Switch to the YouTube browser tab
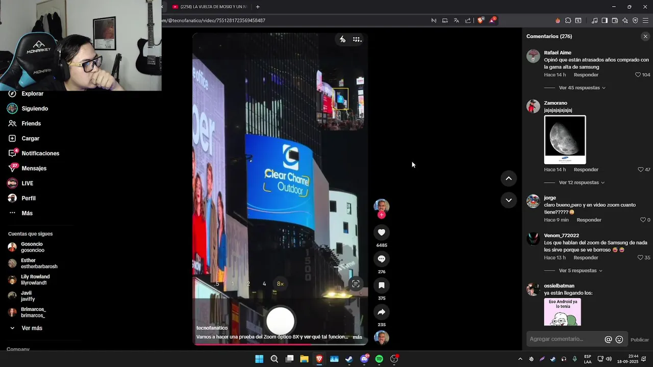Viewport: 653px width, 367px height. 209,7
